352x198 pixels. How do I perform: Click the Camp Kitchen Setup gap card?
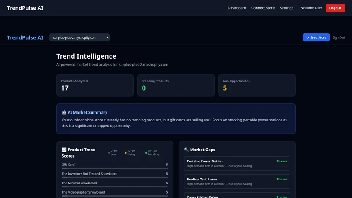pyautogui.click(x=237, y=195)
